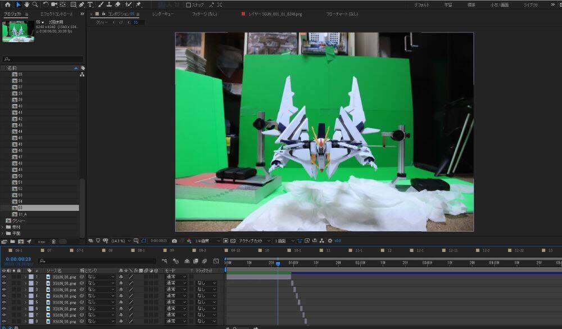Open the 1/4画質 resolution dropdown
This screenshot has height=329, width=562.
coord(207,241)
